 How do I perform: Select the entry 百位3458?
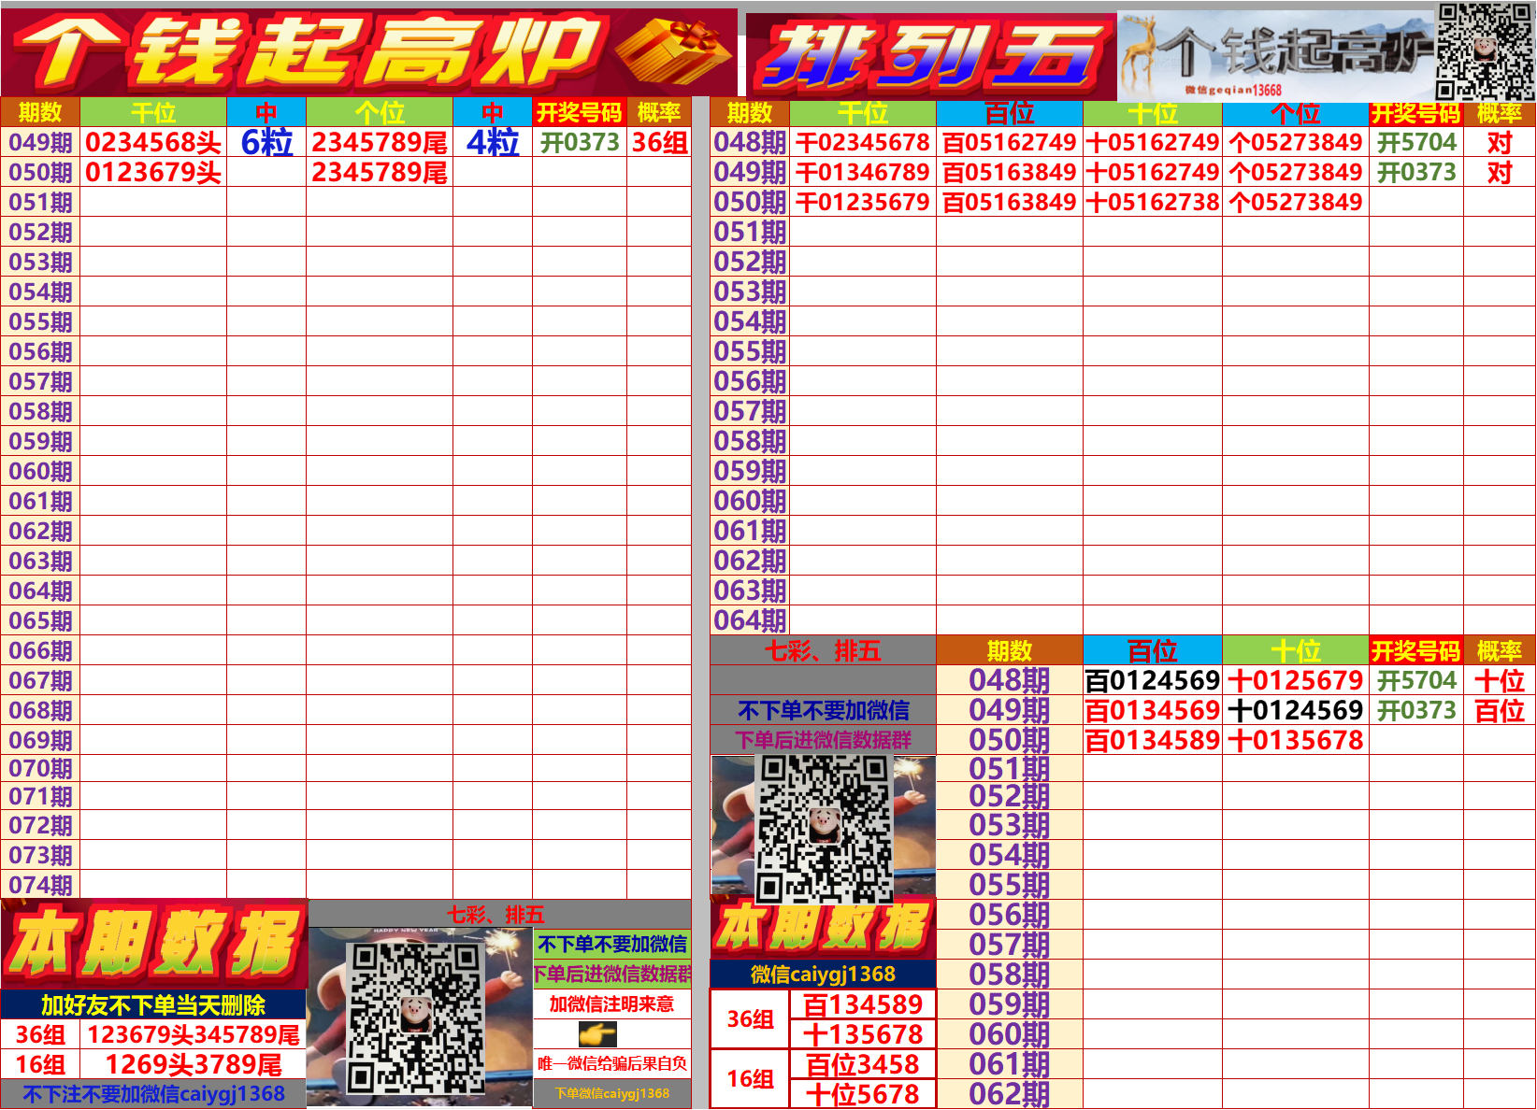[863, 1064]
